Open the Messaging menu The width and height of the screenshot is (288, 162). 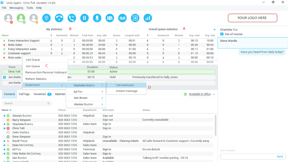click(x=17, y=8)
